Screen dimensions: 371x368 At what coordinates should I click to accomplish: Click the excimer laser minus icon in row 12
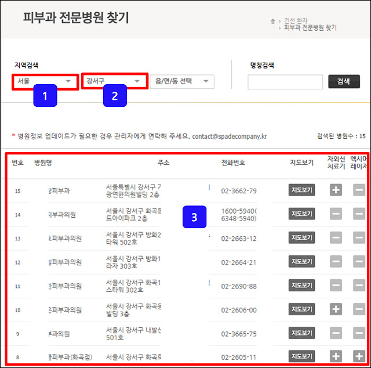pos(359,262)
